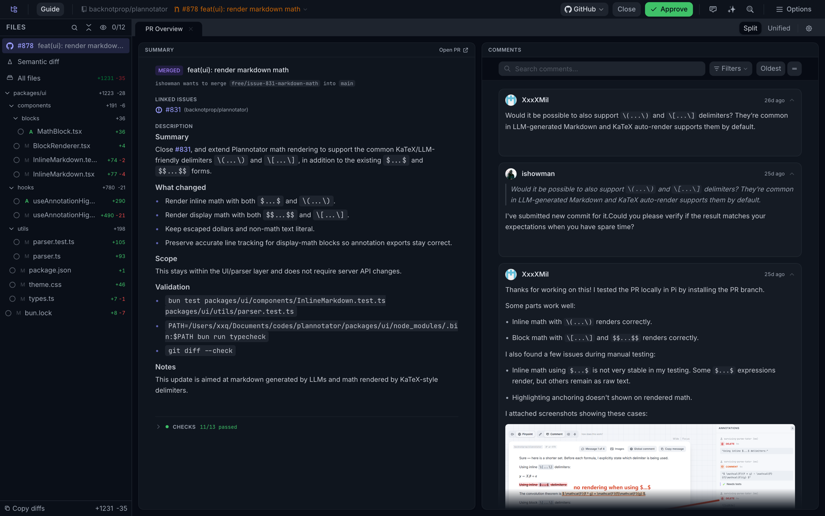Viewport: 825px width, 516px height.
Task: Mark bun.lock as viewed
Action: coord(8,313)
